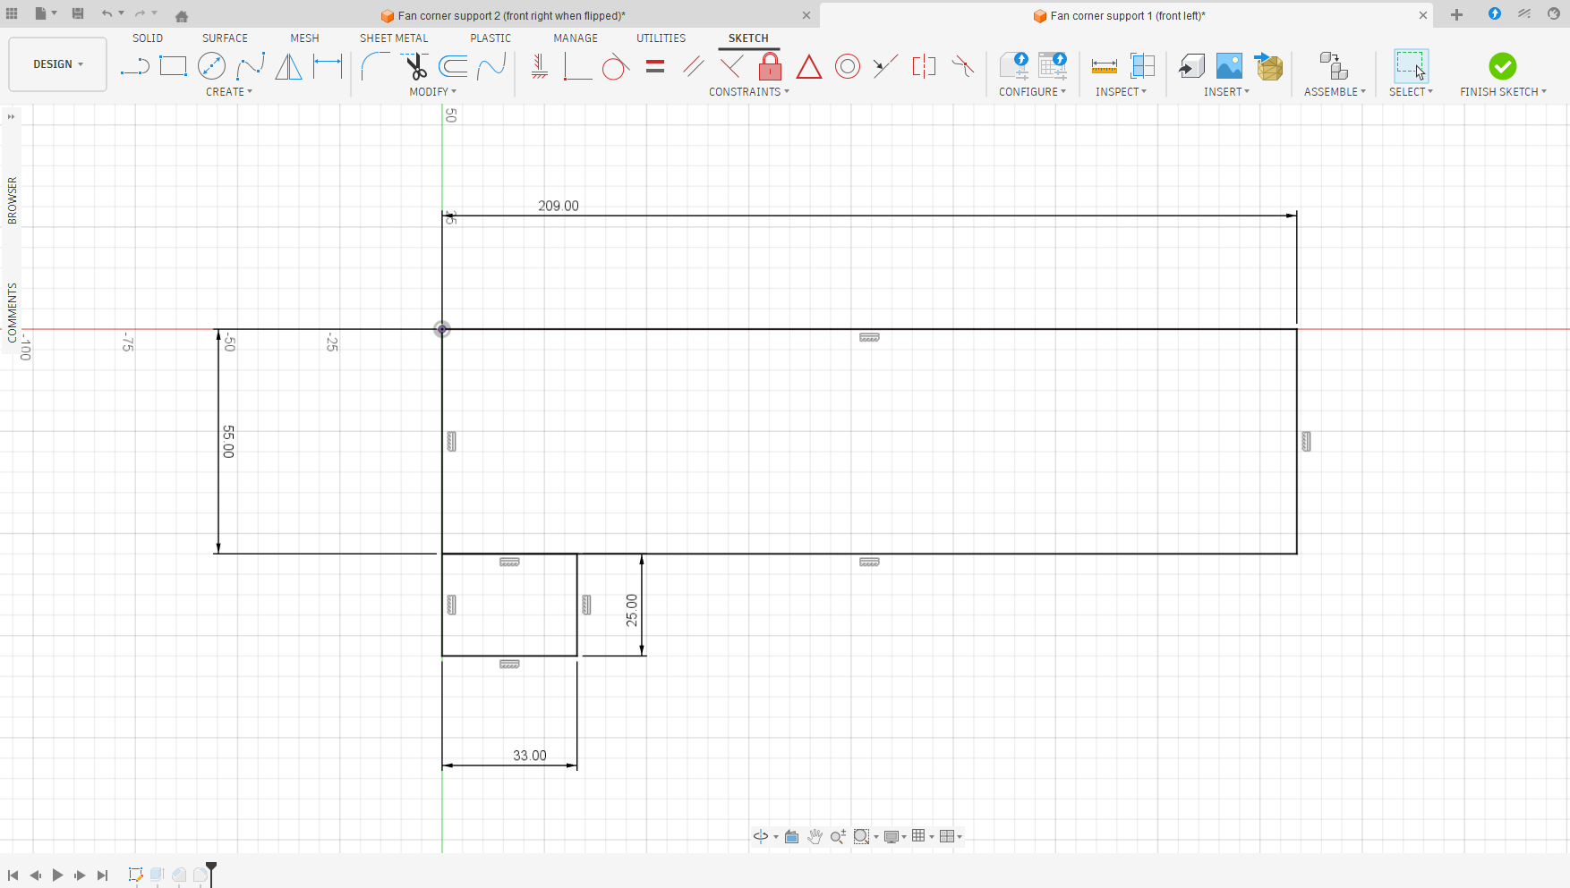
Task: Switch to the Surface tab
Action: (x=225, y=38)
